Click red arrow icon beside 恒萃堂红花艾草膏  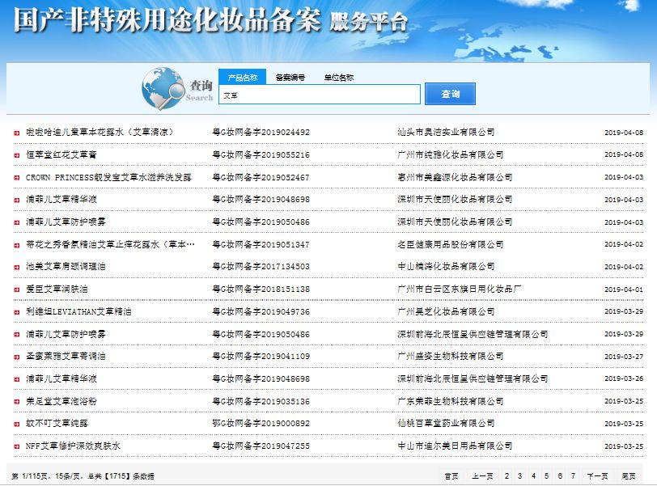(x=16, y=154)
